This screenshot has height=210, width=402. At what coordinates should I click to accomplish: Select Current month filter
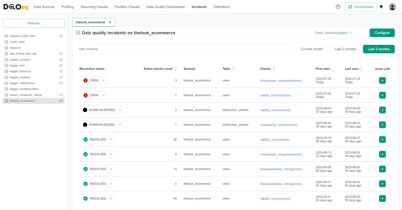point(311,49)
